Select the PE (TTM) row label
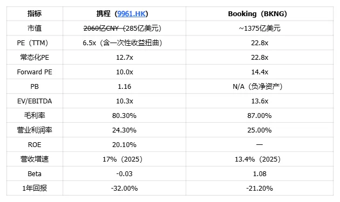Screen dimensions: 340x202 click(x=32, y=43)
